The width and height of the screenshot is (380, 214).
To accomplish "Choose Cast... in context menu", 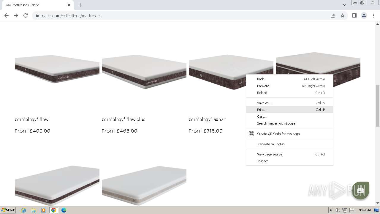I will (x=289, y=117).
